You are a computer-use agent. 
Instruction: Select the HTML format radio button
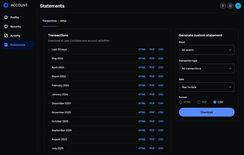[181, 102]
